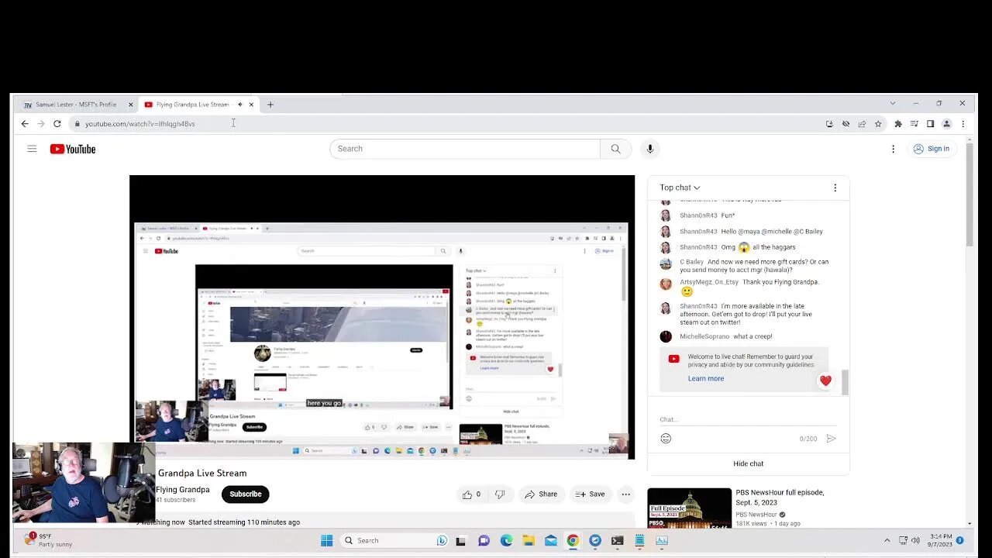Reload the page with the refresh icon
The image size is (992, 558).
point(57,124)
